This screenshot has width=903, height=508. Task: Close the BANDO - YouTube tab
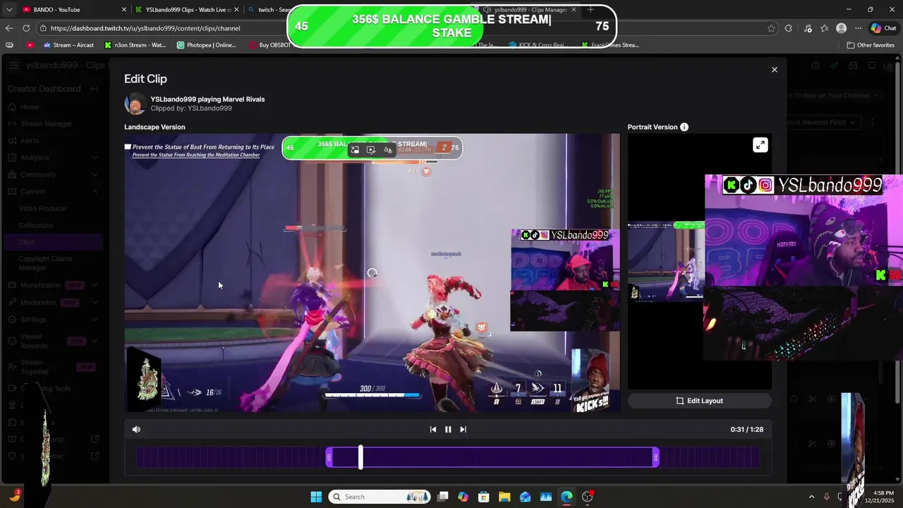(x=124, y=10)
